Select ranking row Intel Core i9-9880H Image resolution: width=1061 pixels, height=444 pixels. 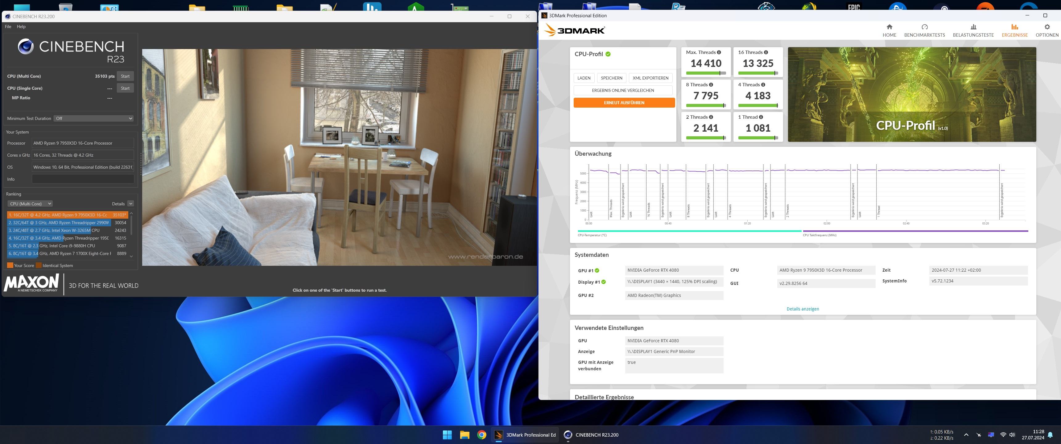pos(68,246)
